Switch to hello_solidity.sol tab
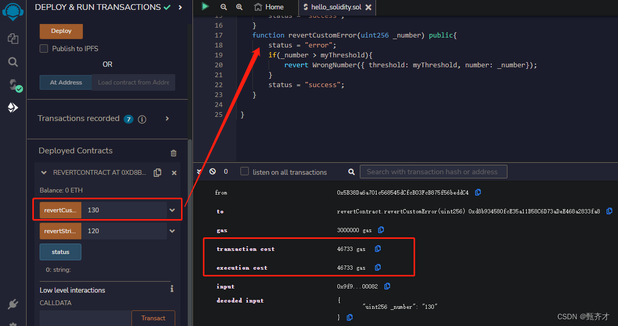The height and width of the screenshot is (326, 618). coord(336,7)
